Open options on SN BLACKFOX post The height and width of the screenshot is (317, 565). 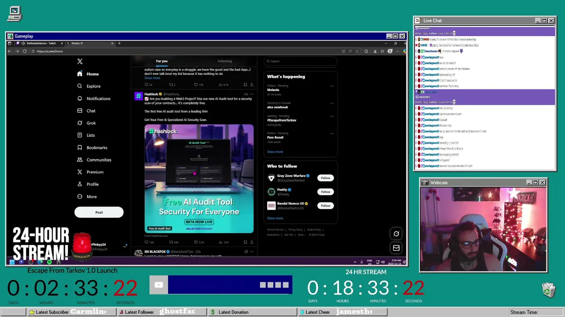252,252
